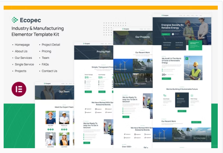The image size is (223, 153).
Task: Click the 'Team' list item
Action: coord(45,58)
